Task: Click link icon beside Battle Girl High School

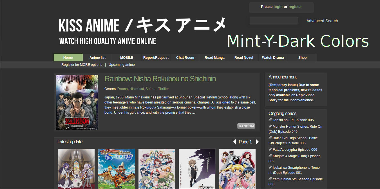Action: pos(270,138)
